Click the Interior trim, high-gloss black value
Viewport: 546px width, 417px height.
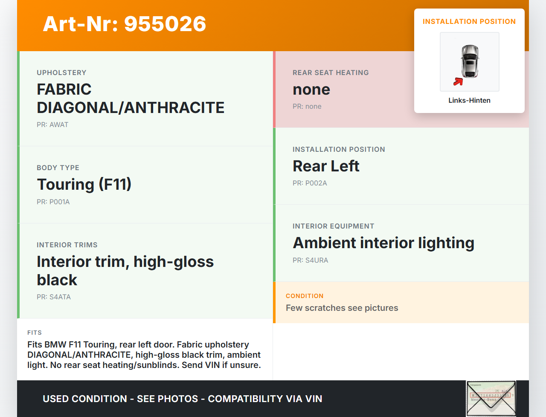tap(125, 271)
